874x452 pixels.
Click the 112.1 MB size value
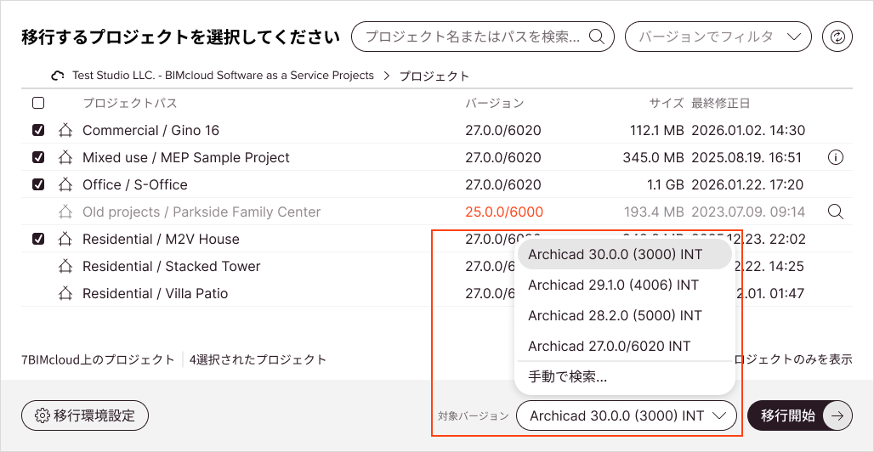click(x=655, y=130)
